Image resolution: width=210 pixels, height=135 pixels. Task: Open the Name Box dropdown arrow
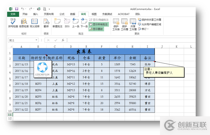click(x=36, y=40)
